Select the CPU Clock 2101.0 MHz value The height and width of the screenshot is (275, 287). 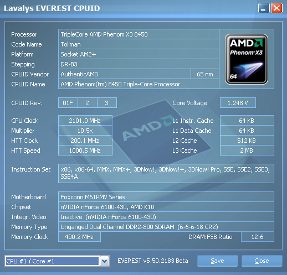(x=85, y=121)
